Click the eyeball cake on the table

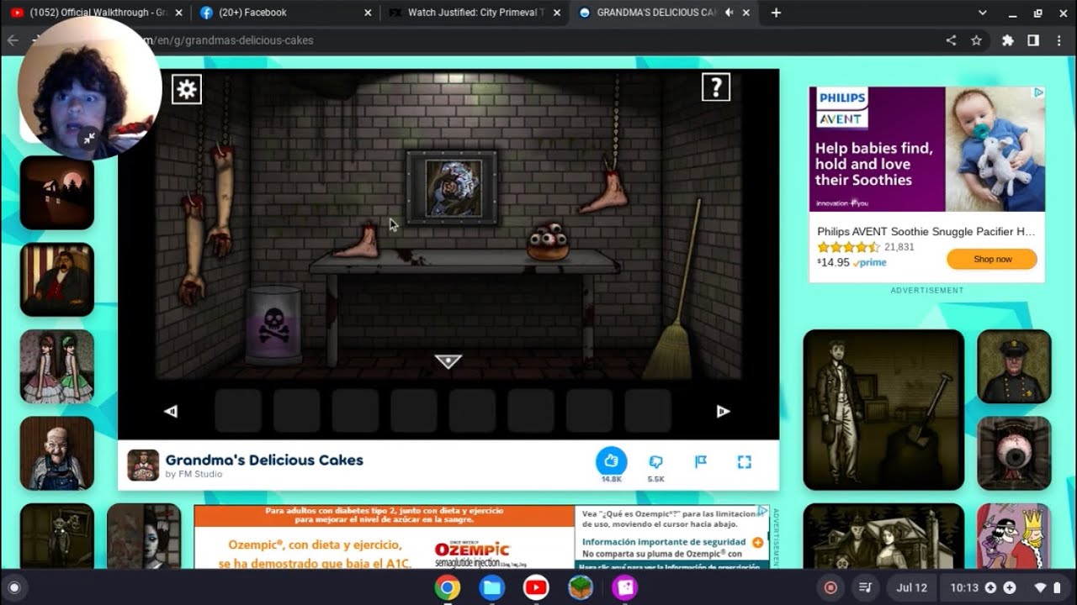click(549, 241)
